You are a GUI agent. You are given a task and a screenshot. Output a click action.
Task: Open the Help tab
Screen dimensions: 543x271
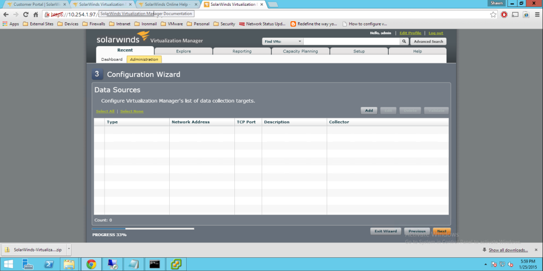tap(418, 51)
